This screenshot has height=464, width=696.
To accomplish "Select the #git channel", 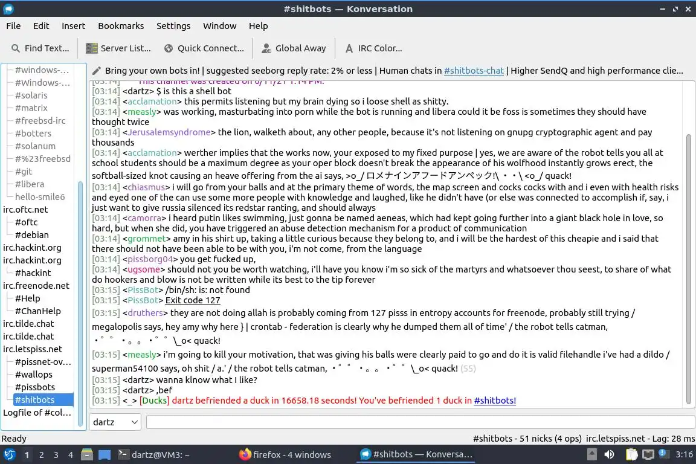I will point(24,172).
